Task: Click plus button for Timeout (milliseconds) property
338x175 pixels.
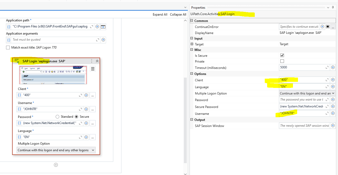Action: pyautogui.click(x=333, y=67)
